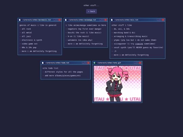The height and width of the screenshot is (137, 183).
Task: Click the ~/interests/other/animanga.txt title text
Action: click(x=82, y=20)
